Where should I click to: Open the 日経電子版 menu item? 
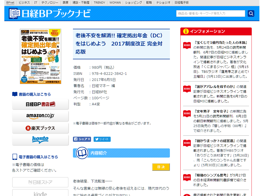click(182, 3)
